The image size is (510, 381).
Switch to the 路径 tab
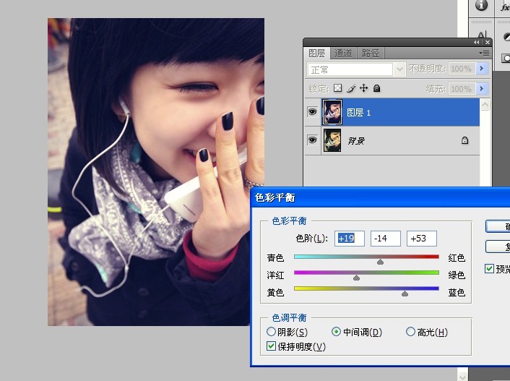coord(371,53)
